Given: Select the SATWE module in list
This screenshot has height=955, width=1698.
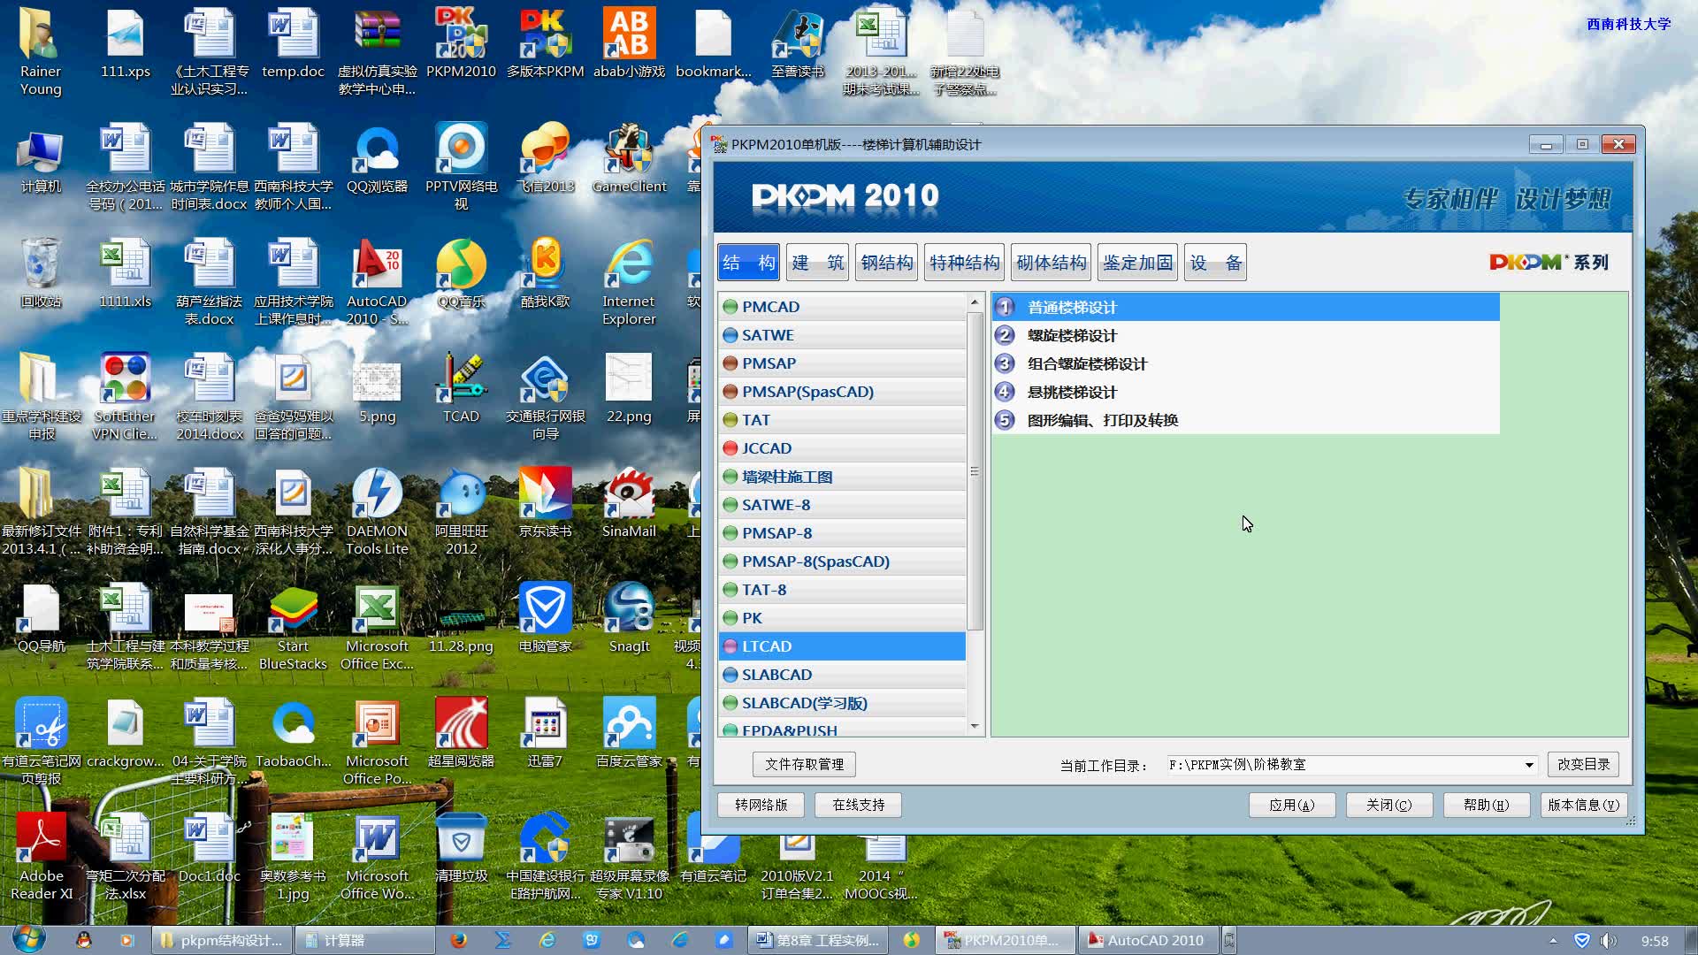Looking at the screenshot, I should pos(768,335).
